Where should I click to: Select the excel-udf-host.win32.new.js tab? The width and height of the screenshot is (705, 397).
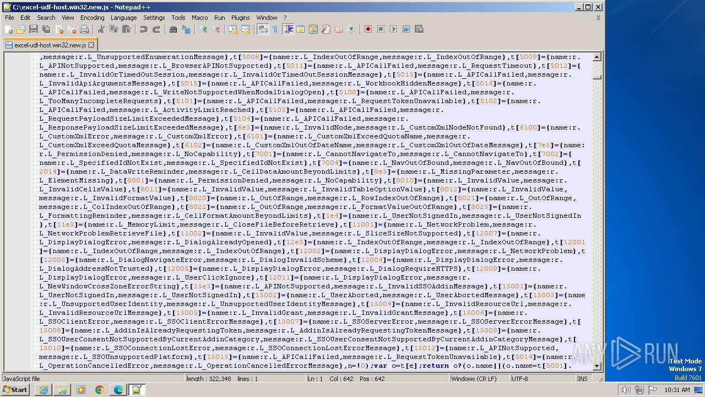click(50, 45)
